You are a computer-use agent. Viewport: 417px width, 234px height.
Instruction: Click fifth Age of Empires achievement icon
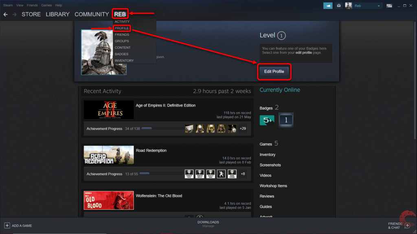click(232, 129)
